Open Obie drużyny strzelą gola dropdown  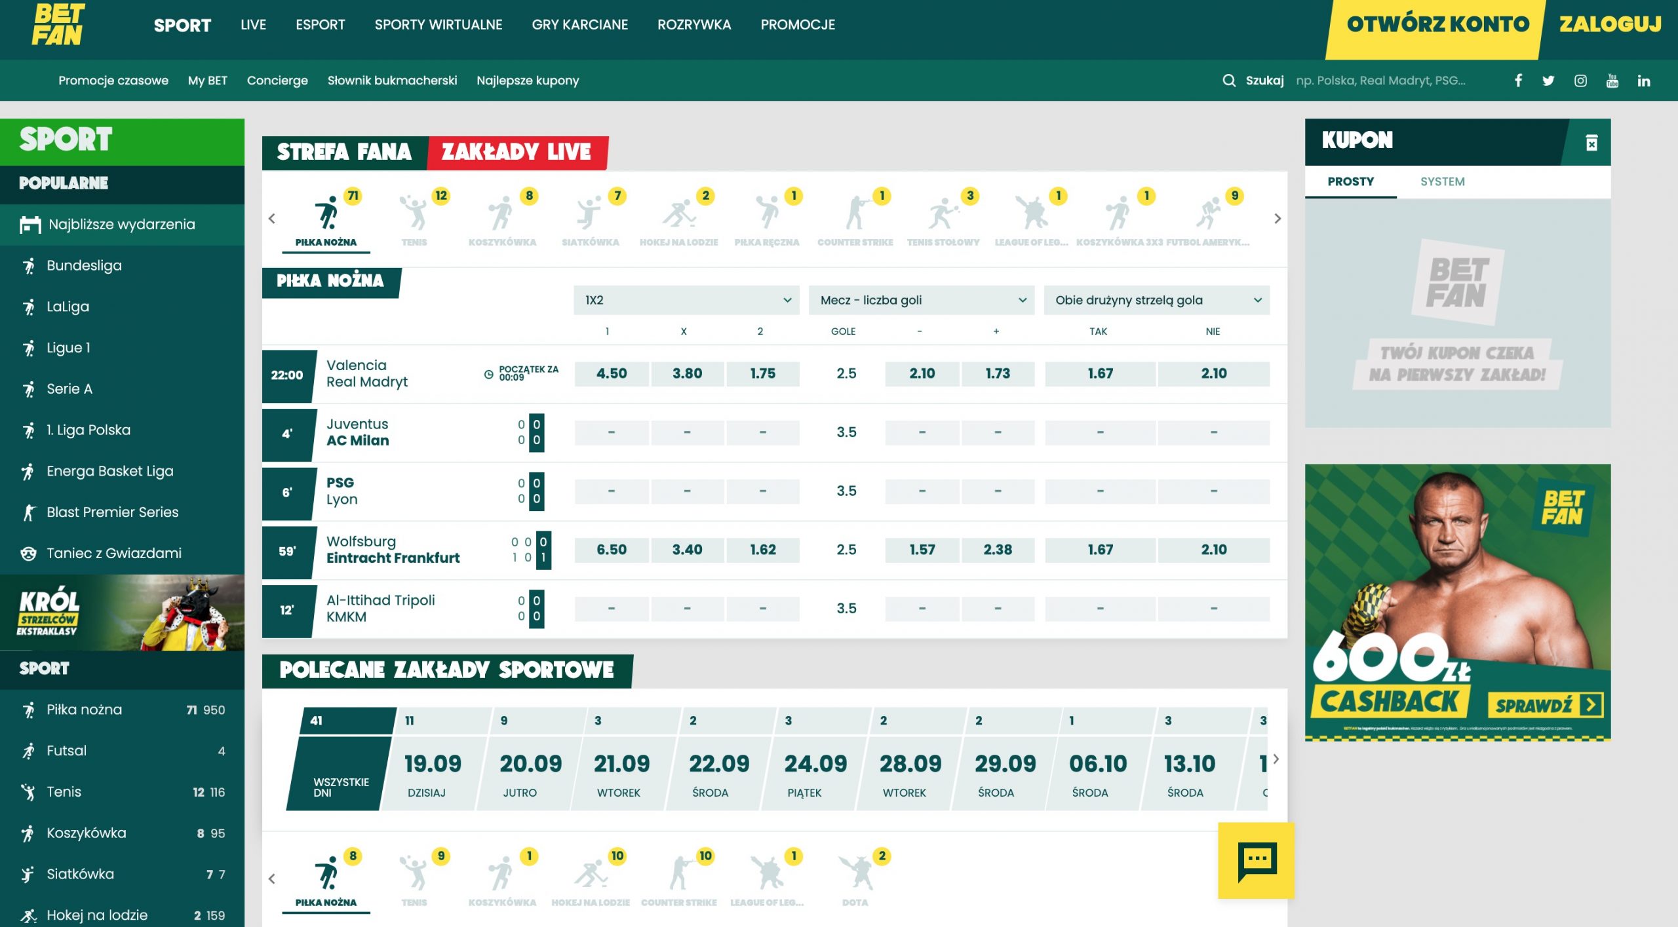tap(1156, 300)
